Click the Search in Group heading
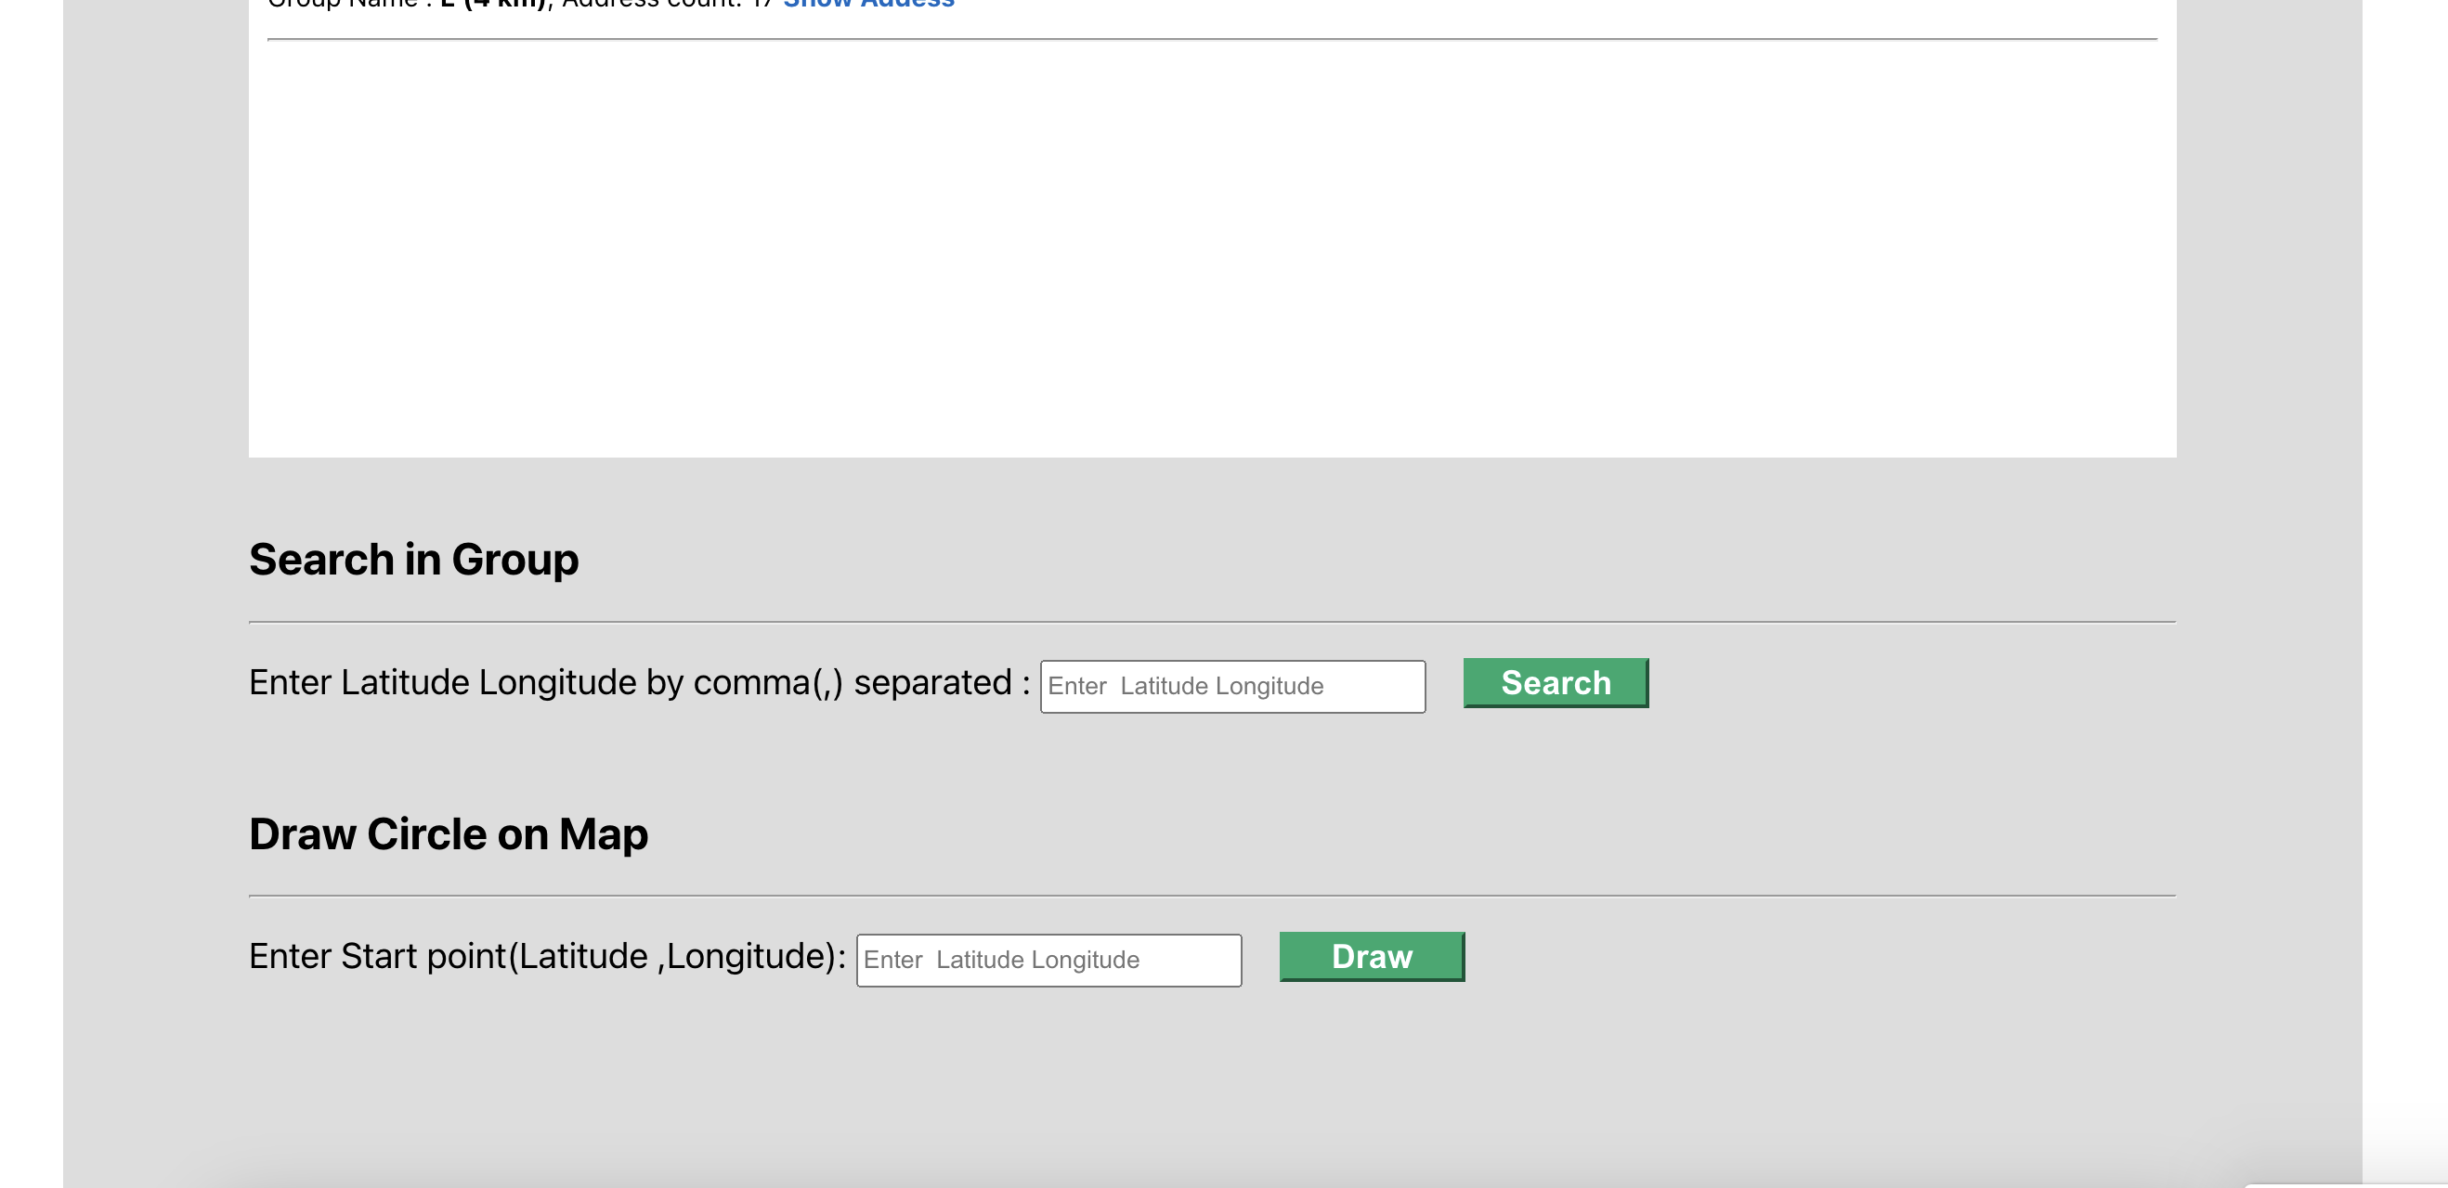Screen dimensions: 2448x1188 (413, 560)
